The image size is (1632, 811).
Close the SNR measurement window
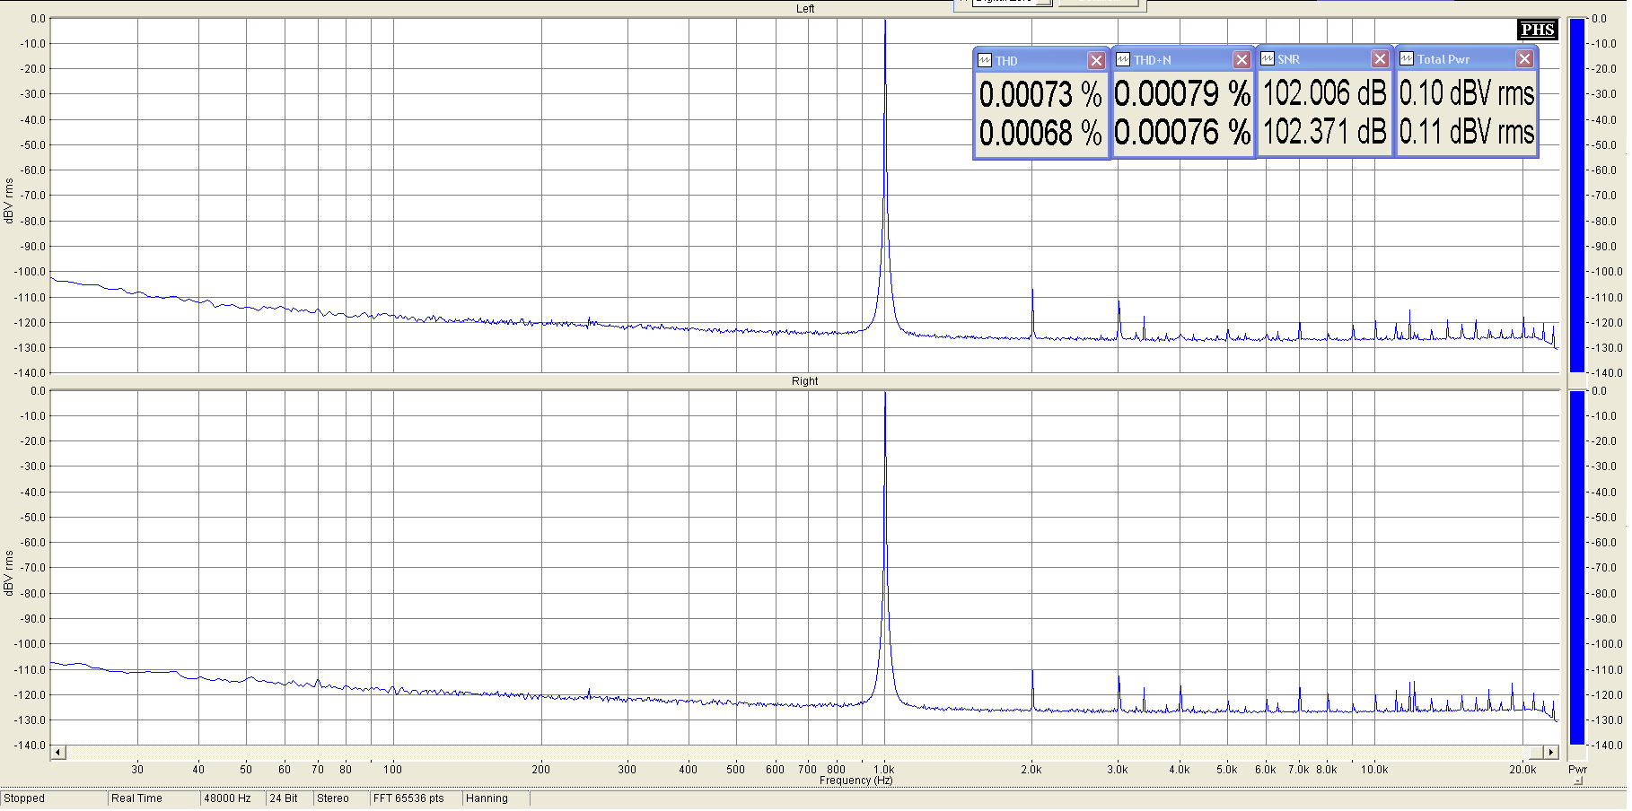pyautogui.click(x=1380, y=59)
